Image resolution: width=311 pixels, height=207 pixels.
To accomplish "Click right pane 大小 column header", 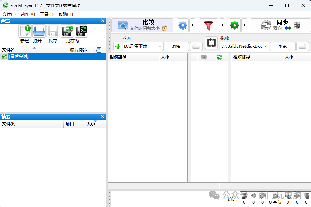I will 297,57.
